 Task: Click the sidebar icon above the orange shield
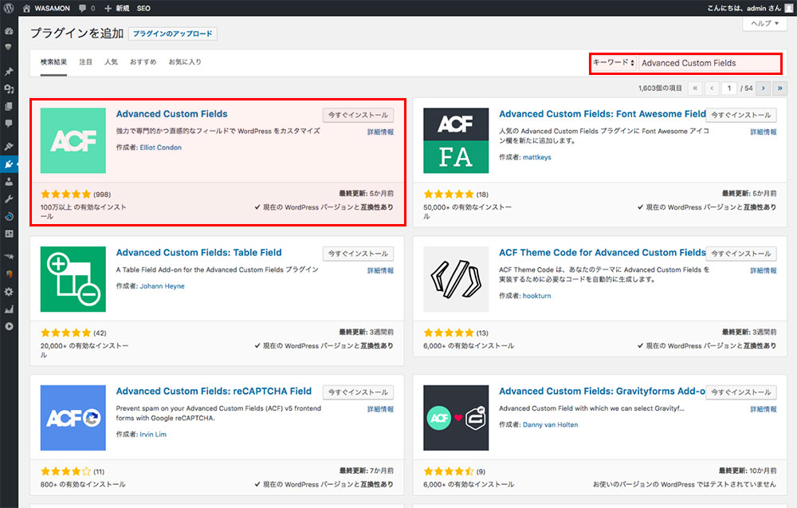point(9,257)
